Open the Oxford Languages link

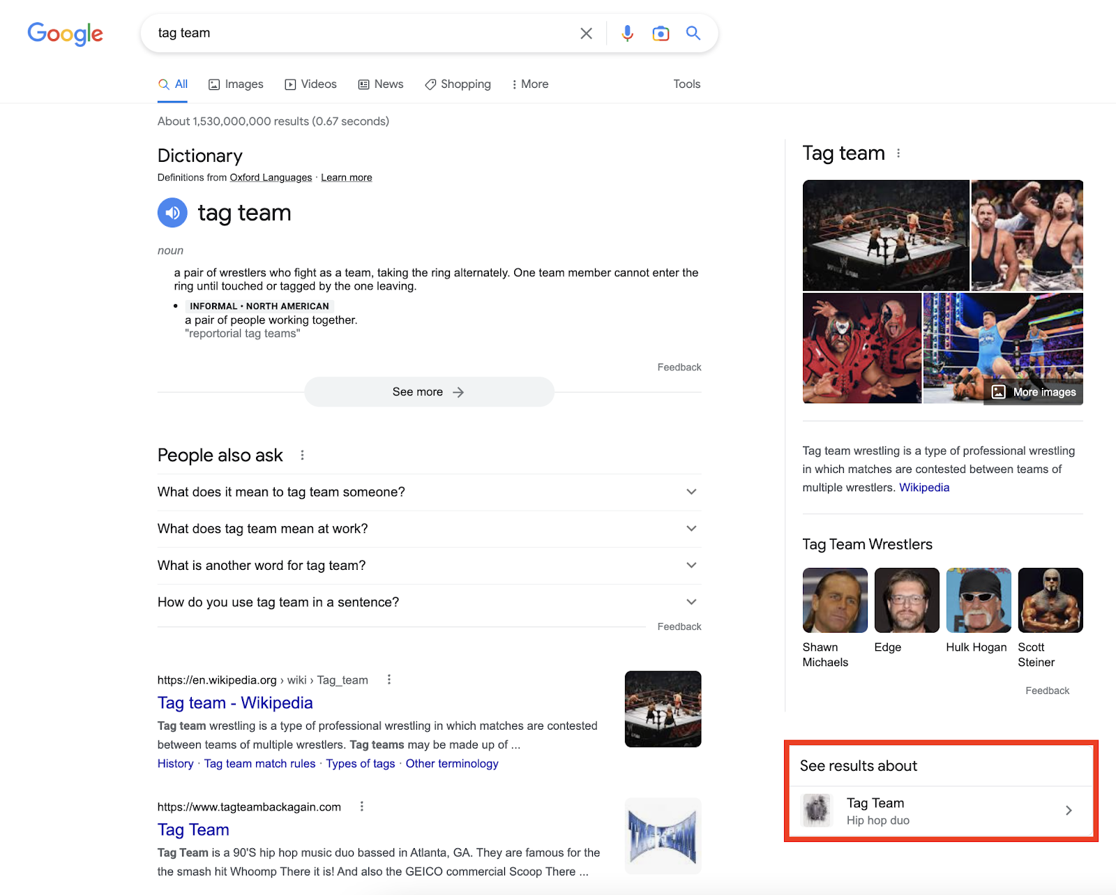(271, 178)
